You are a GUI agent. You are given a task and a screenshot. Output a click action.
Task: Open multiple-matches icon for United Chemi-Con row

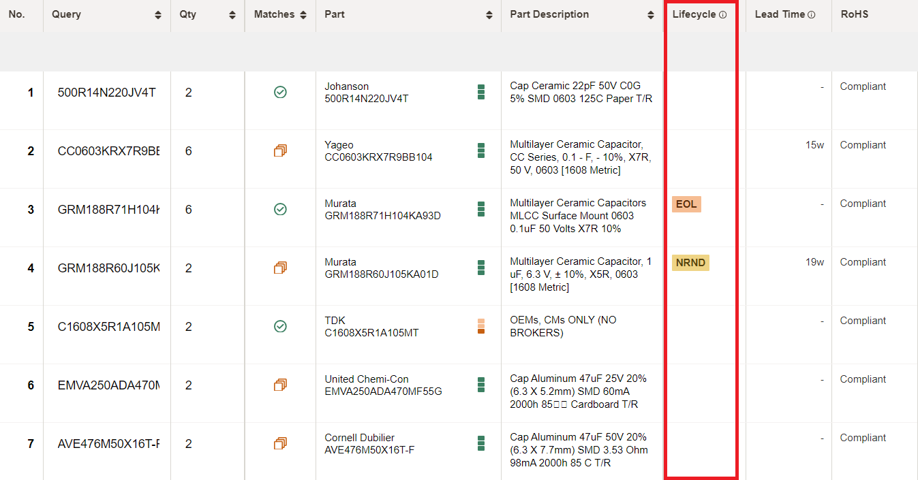click(280, 385)
